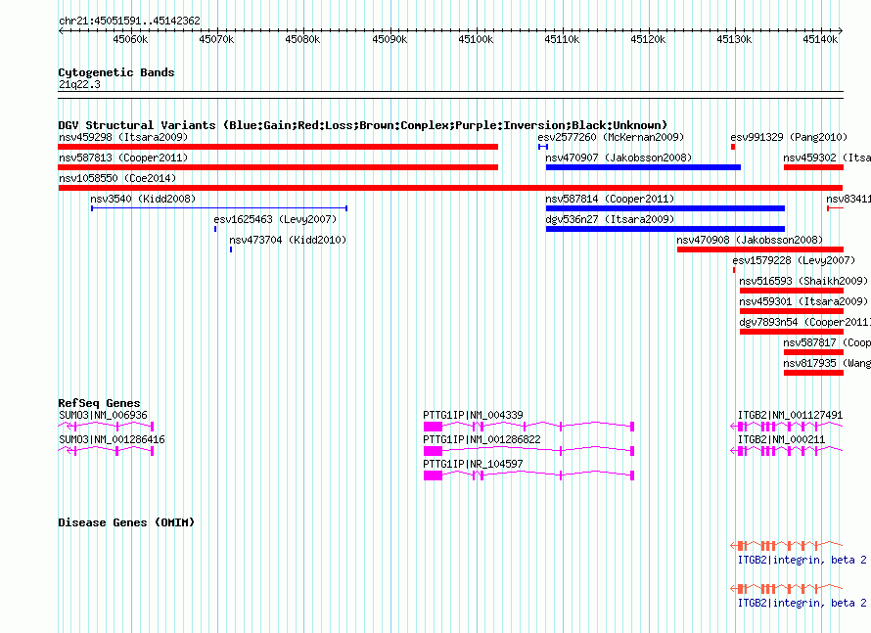This screenshot has height=633, width=871.
Task: Open the PTTG1IP|NR_104597 gene label
Action: click(x=474, y=464)
